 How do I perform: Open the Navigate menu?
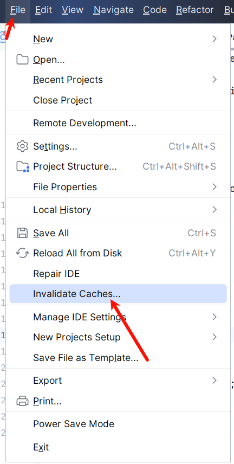(114, 10)
